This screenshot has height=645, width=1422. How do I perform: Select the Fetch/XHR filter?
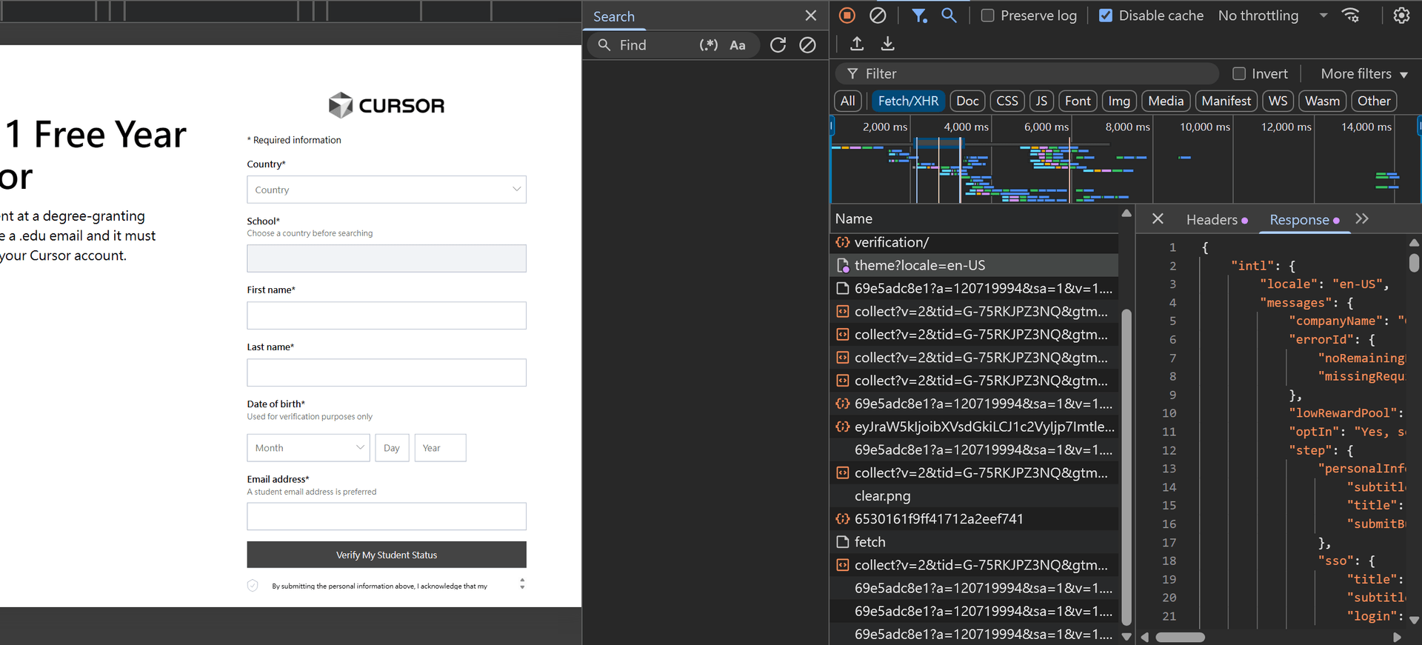[x=908, y=101]
